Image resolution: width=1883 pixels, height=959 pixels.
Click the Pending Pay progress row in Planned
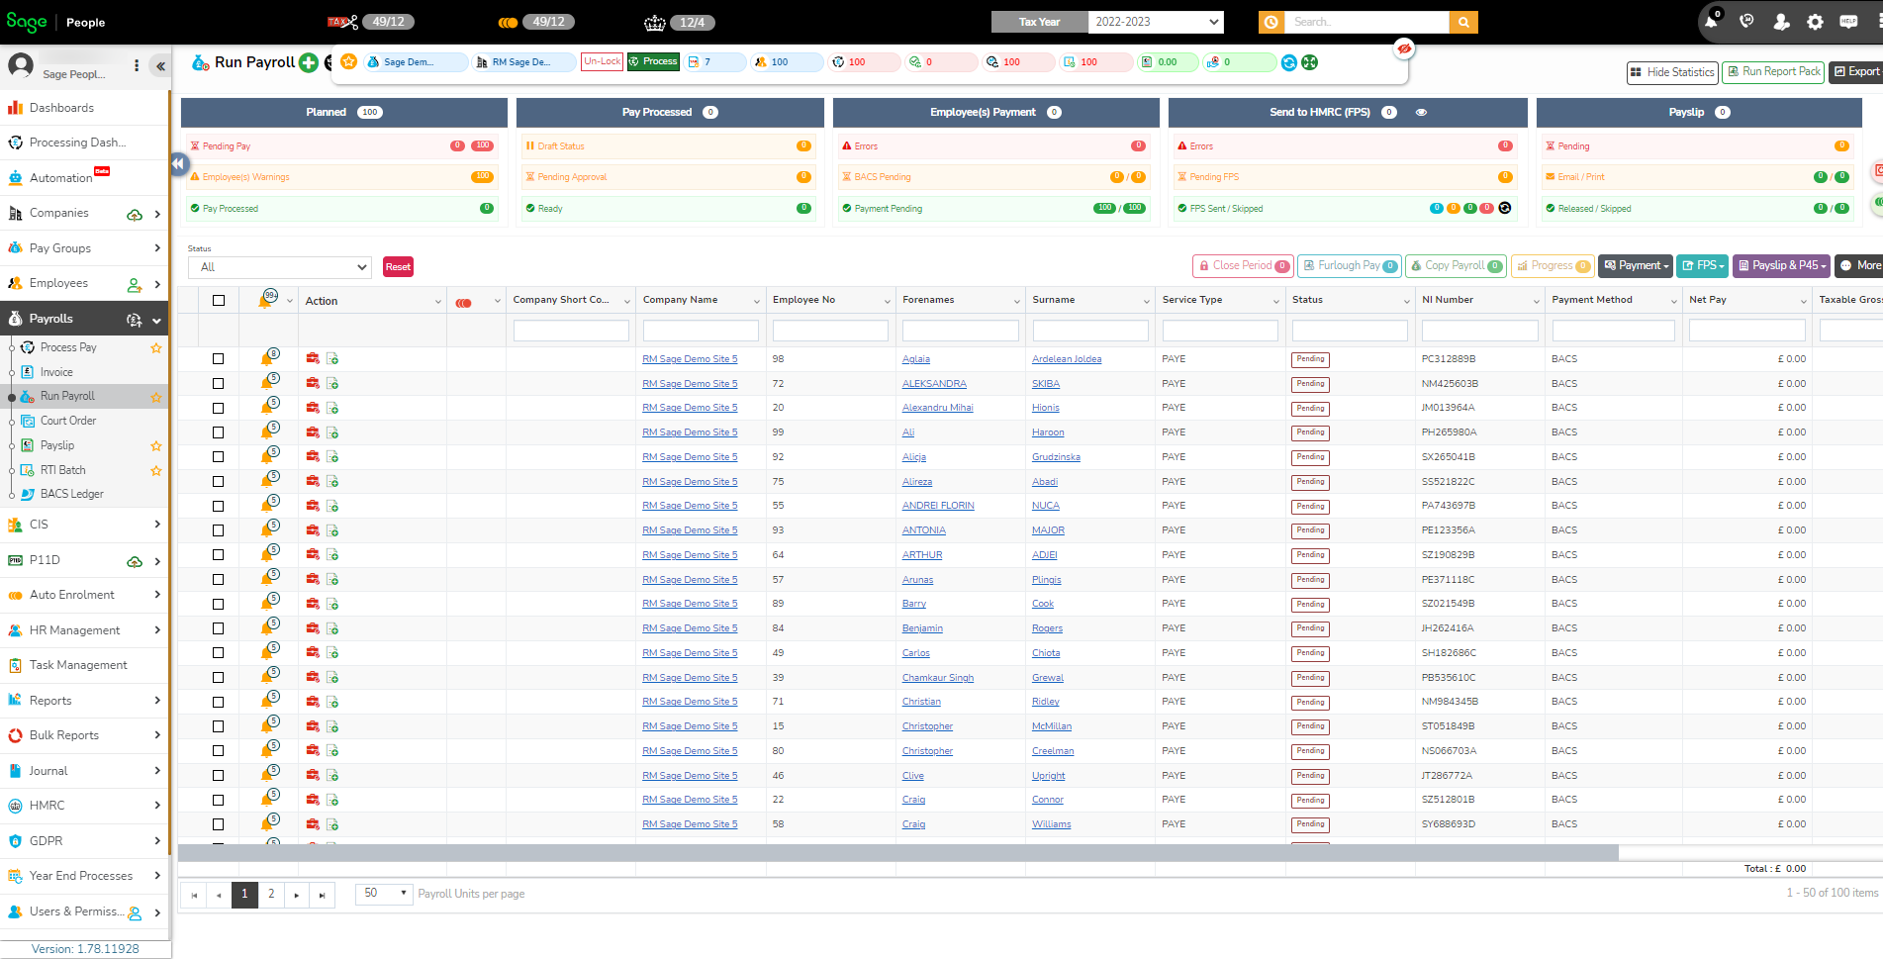pos(342,145)
